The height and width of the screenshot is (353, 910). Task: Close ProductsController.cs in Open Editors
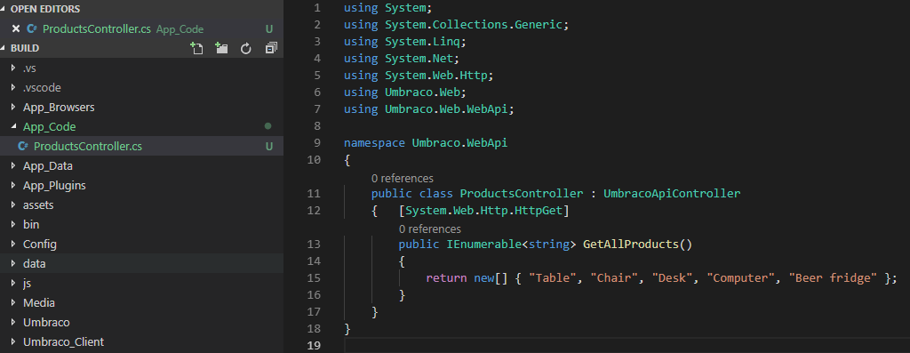[16, 28]
